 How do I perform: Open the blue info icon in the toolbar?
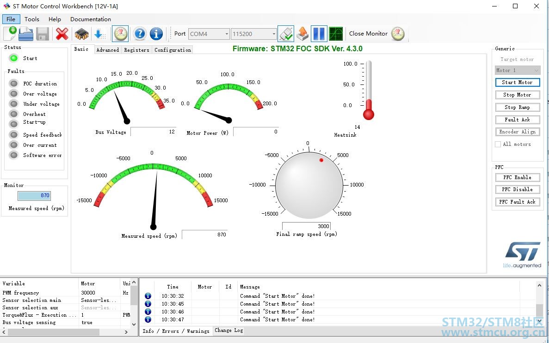point(156,34)
